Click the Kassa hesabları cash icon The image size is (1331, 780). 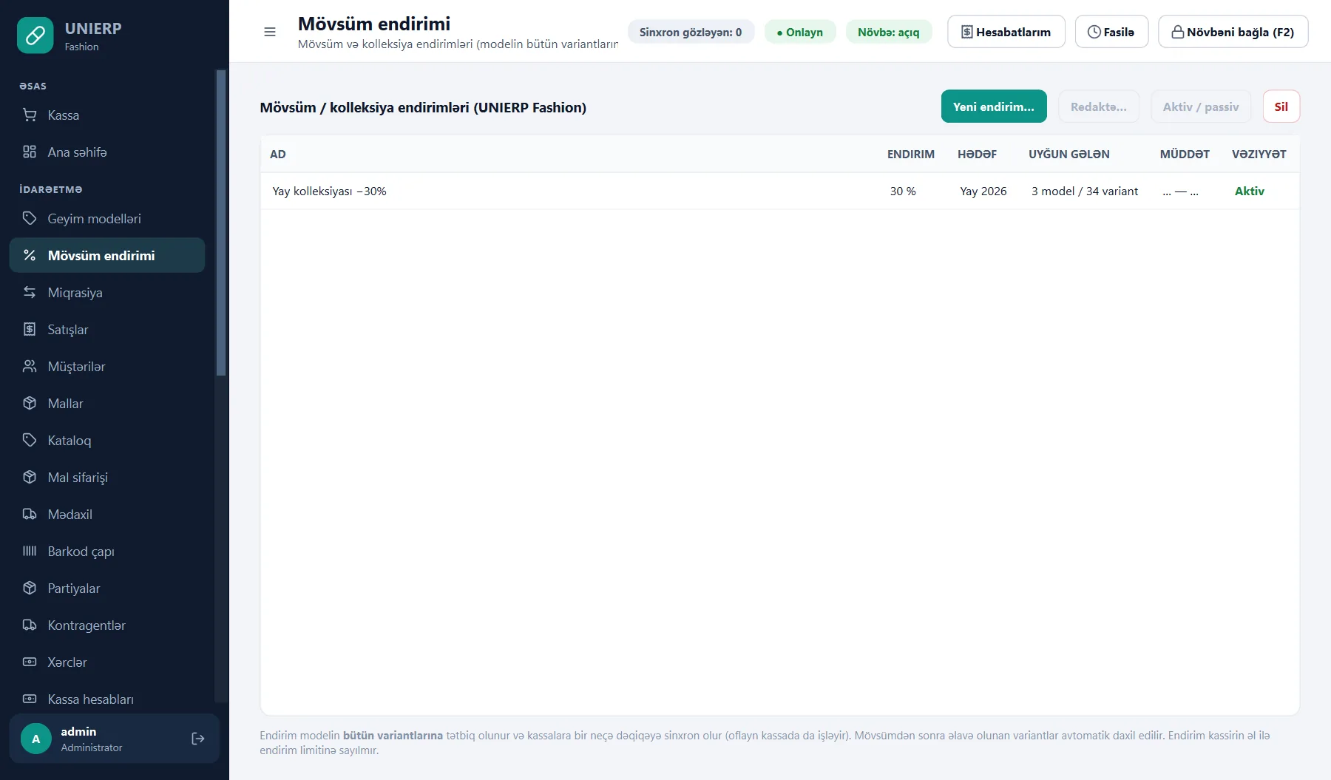(30, 699)
